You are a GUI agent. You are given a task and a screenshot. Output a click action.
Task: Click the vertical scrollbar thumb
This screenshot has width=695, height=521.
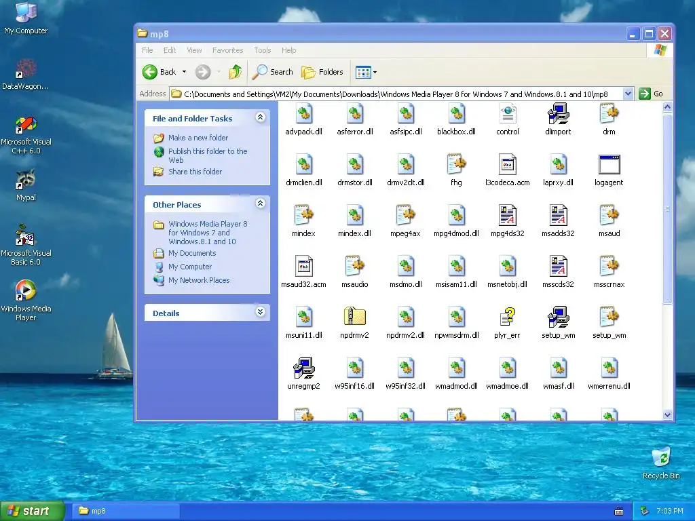coord(668,208)
